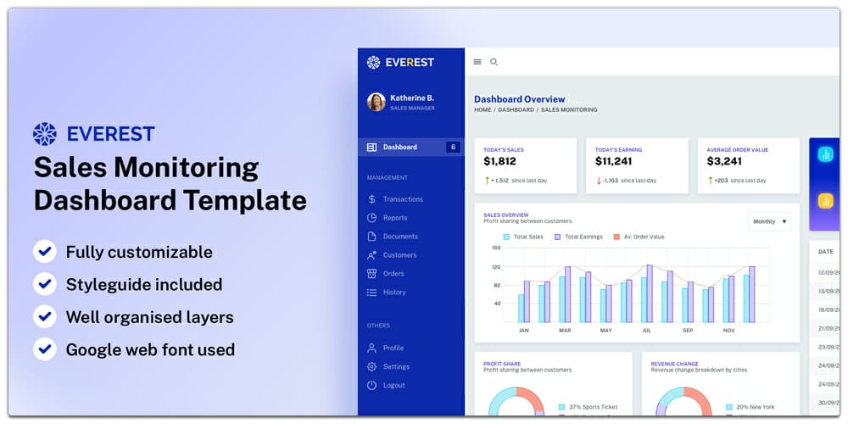The height and width of the screenshot is (424, 848).
Task: Click the Documents file icon
Action: pyautogui.click(x=371, y=237)
